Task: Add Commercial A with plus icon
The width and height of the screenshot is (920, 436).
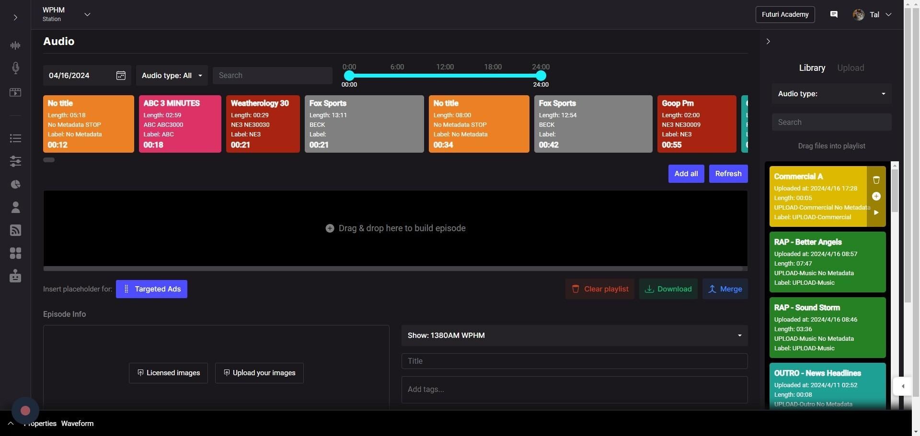Action: pyautogui.click(x=876, y=196)
